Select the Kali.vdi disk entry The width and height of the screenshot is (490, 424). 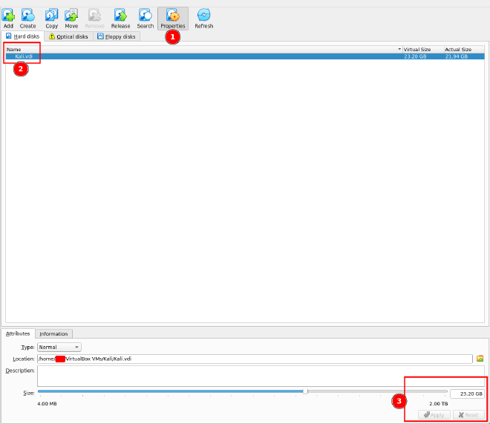[x=24, y=56]
